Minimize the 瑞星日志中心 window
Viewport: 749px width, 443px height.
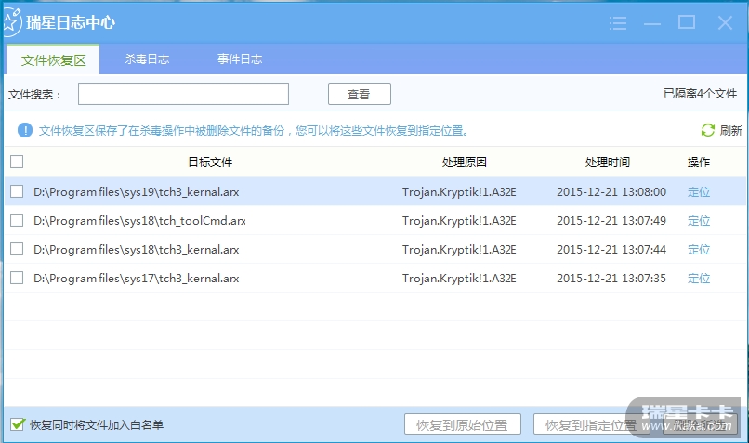pos(652,23)
